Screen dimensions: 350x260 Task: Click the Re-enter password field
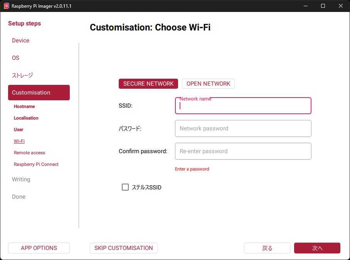coord(243,151)
